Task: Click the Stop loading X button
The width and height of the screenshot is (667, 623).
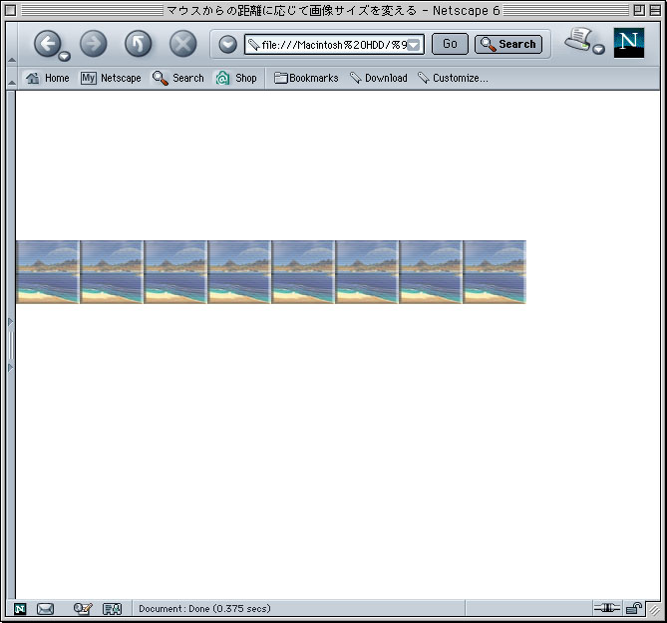Action: [x=182, y=44]
